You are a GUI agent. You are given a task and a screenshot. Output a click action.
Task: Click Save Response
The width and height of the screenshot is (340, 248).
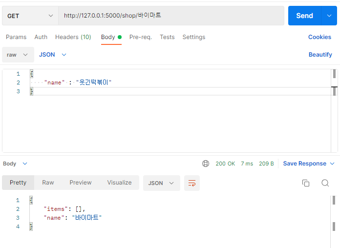tap(305, 164)
